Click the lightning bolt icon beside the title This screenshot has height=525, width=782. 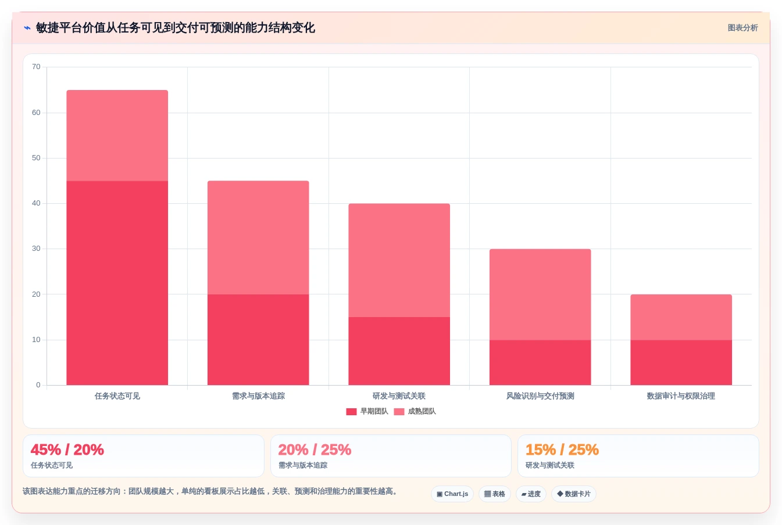tap(27, 28)
